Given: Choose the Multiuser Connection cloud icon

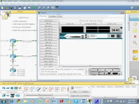Looking at the screenshot, I should 18,96.
